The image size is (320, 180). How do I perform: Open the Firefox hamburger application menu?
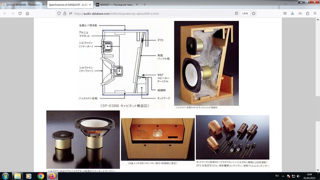coord(315,13)
